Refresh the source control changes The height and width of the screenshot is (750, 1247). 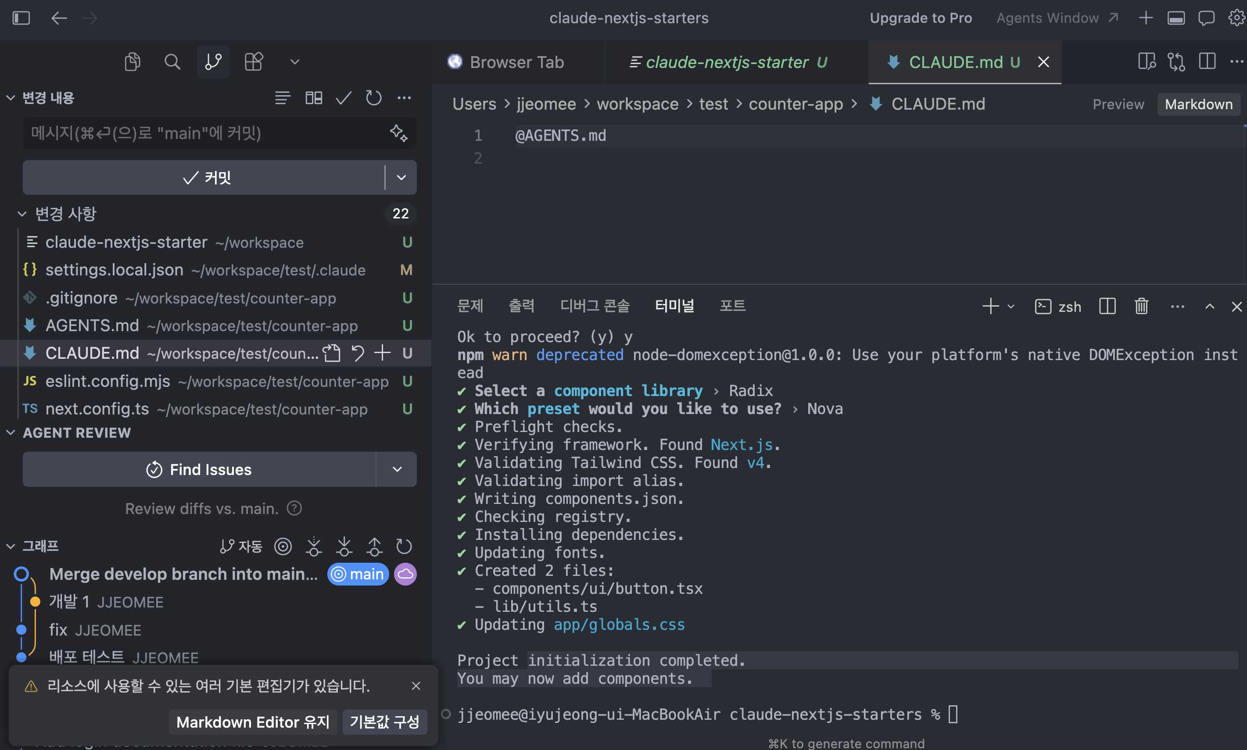pyautogui.click(x=373, y=97)
